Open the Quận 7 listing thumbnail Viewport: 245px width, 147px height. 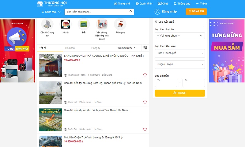tap(51, 141)
